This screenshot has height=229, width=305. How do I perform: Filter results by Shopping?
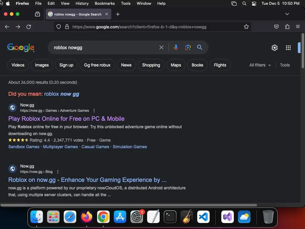(151, 65)
